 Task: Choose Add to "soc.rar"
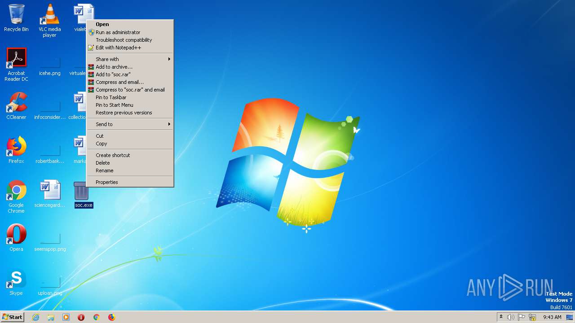point(130,74)
